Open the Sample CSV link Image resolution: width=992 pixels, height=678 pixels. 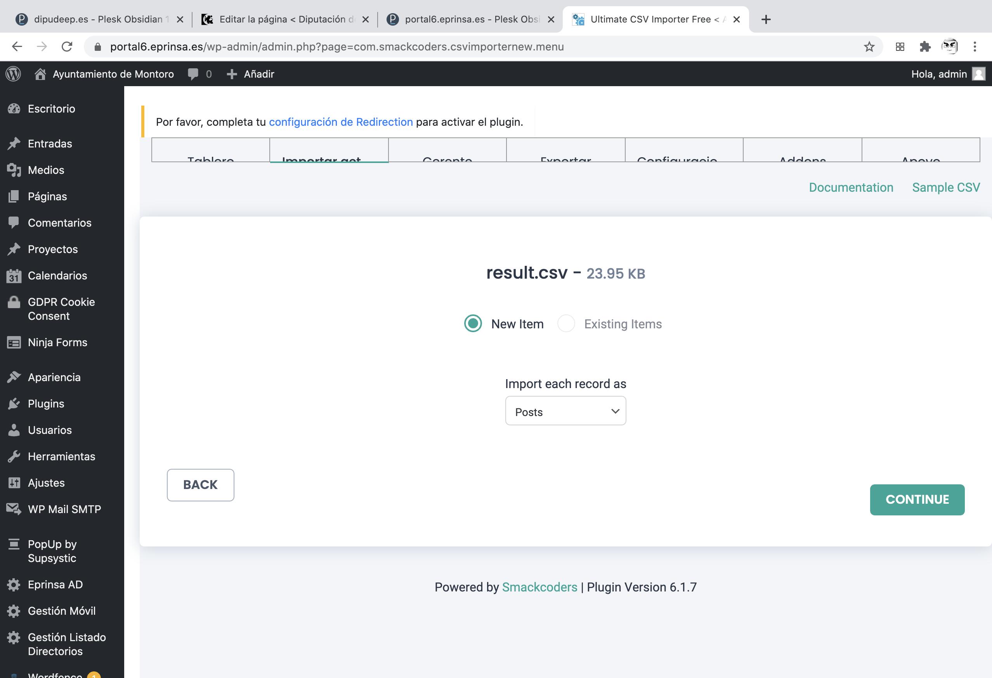point(945,187)
